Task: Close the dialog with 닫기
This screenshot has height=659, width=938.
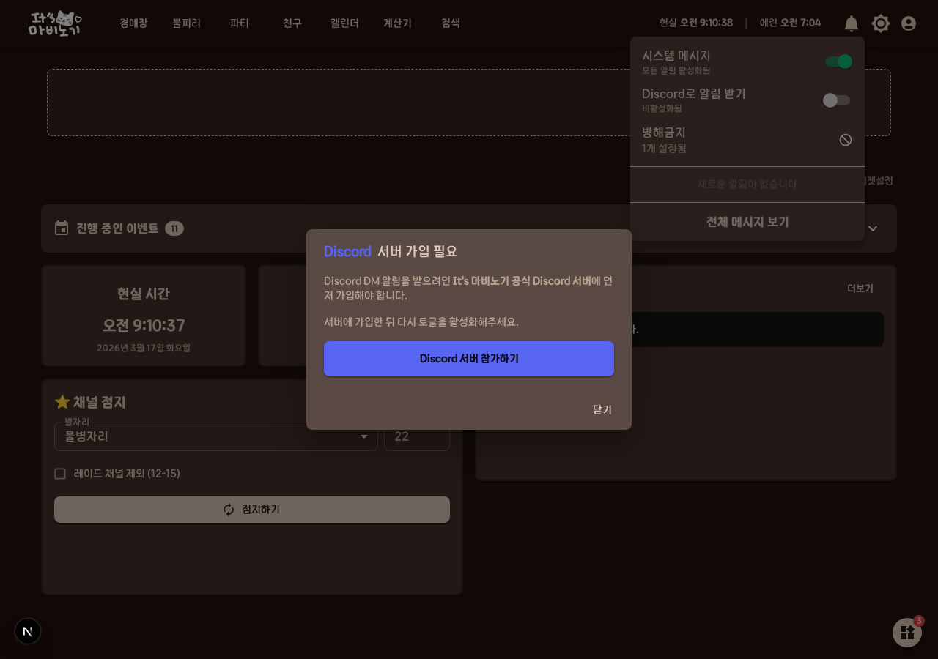Action: (602, 409)
